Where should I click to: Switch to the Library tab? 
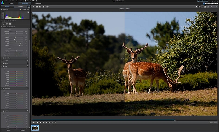11,3
